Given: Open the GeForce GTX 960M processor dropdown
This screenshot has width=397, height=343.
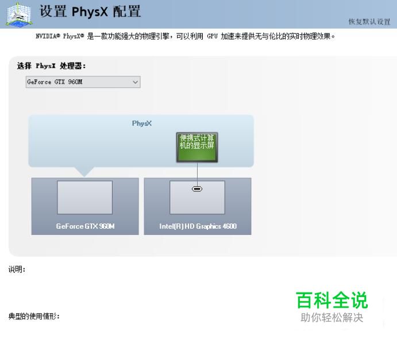Looking at the screenshot, I should pyautogui.click(x=83, y=82).
